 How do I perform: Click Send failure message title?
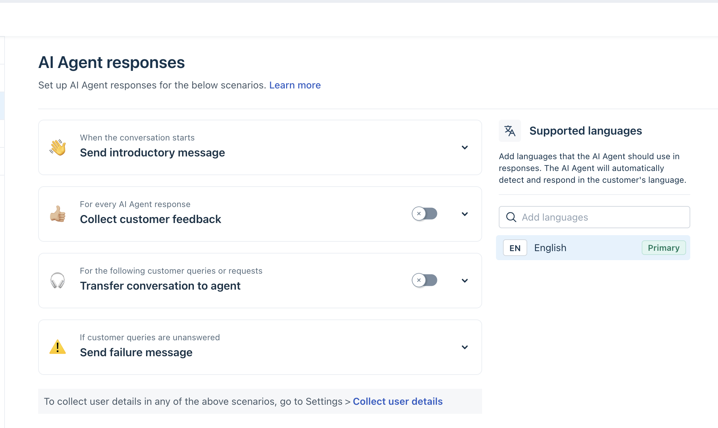[136, 352]
